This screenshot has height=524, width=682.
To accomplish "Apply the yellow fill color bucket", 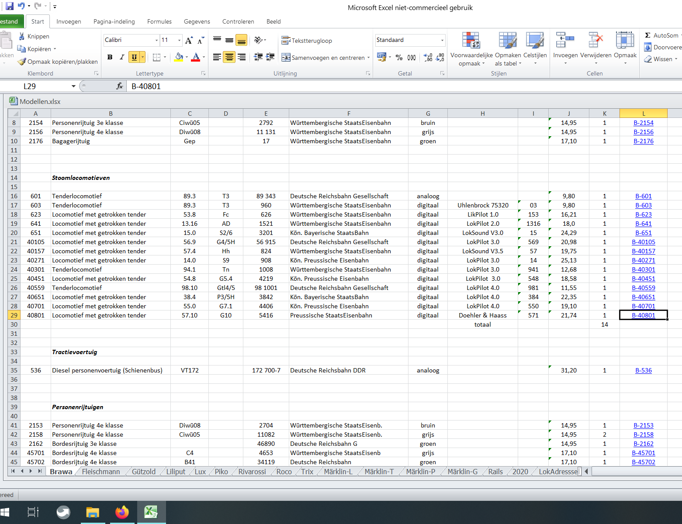I will 179,57.
